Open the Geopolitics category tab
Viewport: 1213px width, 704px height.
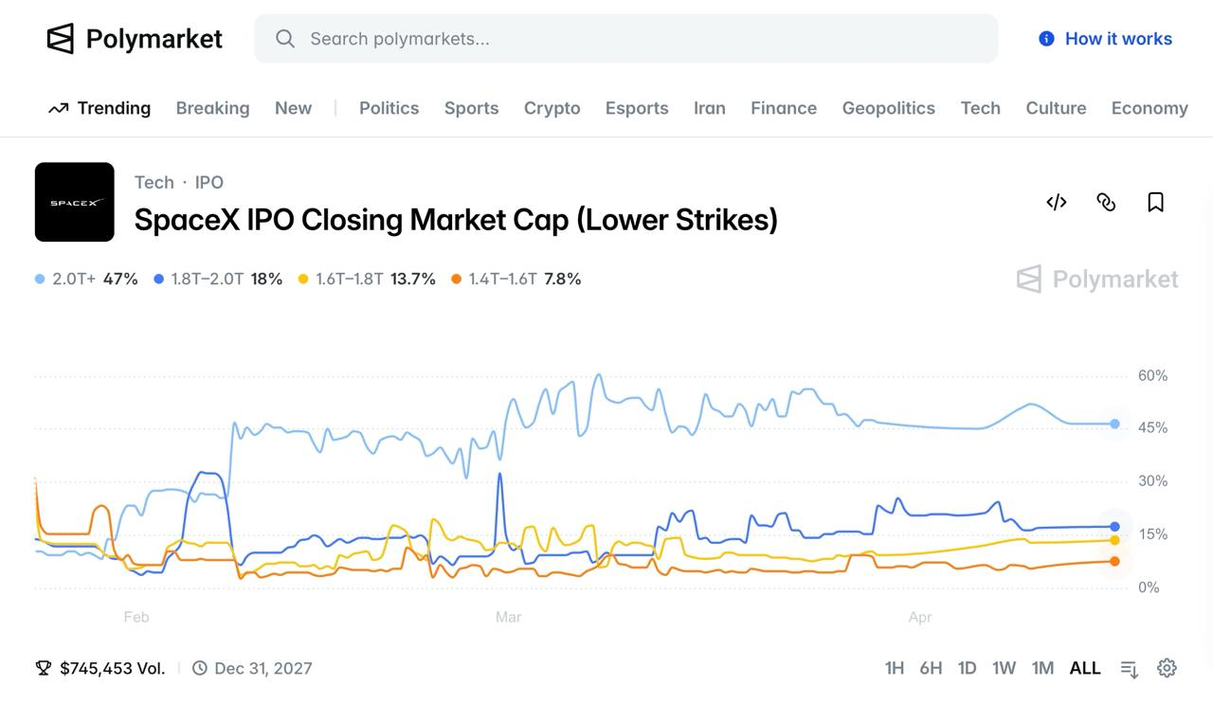coord(888,108)
